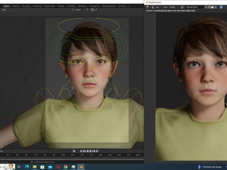Screen dimensions: 227x170
Task: Open the Compositing workspace tab
Action: (94, 6)
